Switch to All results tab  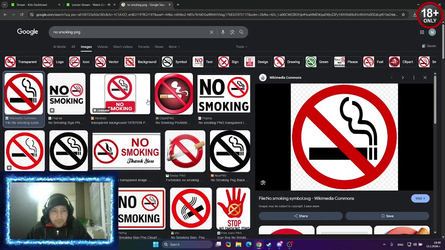click(73, 47)
